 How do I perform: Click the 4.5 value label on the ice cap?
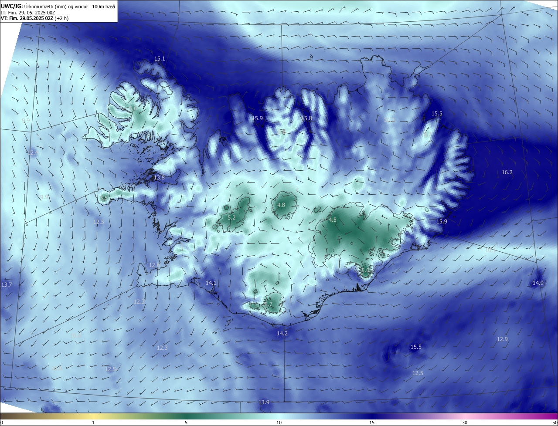point(333,220)
